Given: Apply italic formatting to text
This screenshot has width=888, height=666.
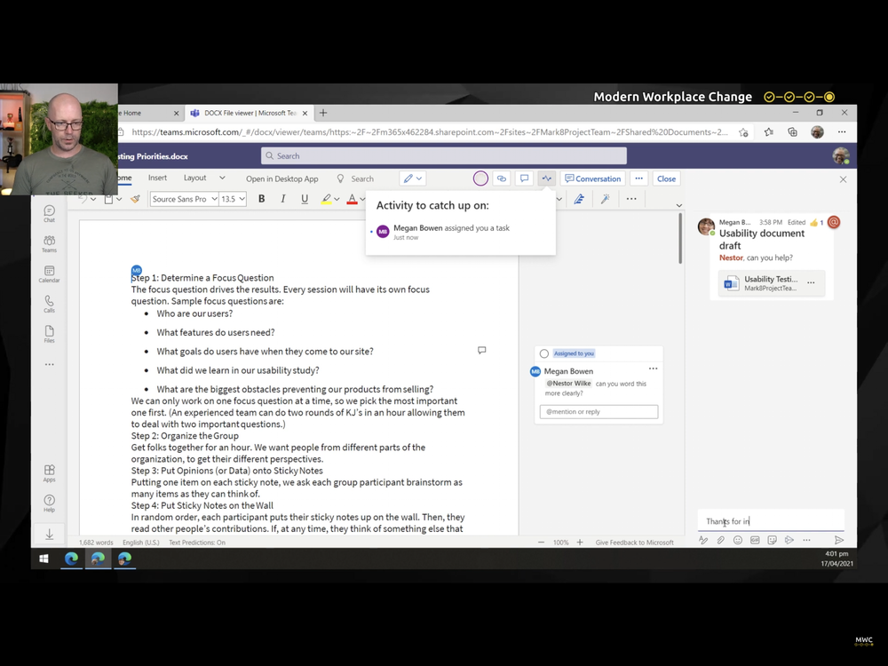Looking at the screenshot, I should point(282,198).
